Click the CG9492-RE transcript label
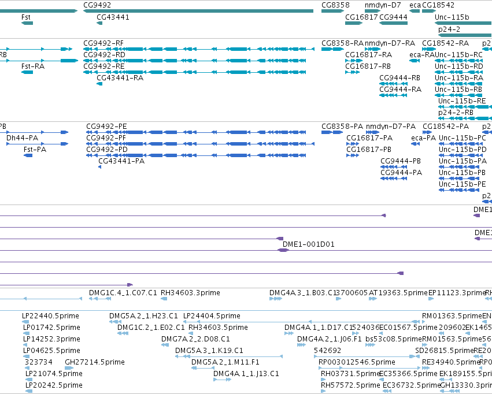 click(x=104, y=66)
